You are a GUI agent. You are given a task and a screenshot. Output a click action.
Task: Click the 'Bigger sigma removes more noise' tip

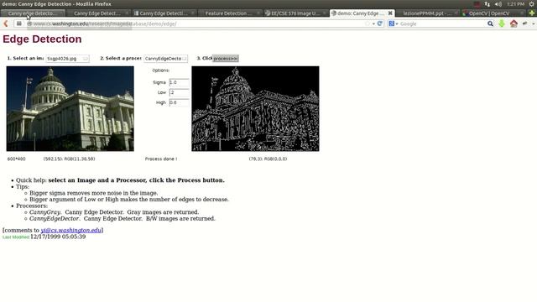pyautogui.click(x=93, y=193)
